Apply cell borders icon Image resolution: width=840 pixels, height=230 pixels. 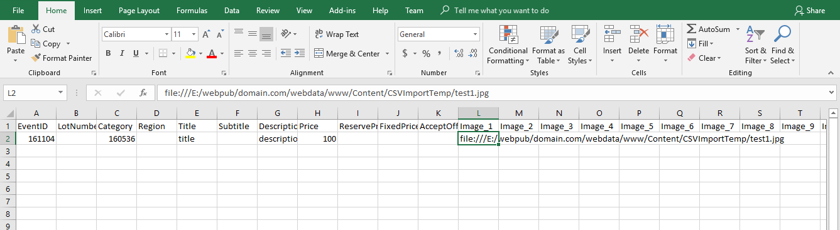tap(163, 53)
